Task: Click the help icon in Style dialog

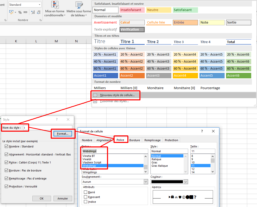Action: pyautogui.click(x=57, y=119)
